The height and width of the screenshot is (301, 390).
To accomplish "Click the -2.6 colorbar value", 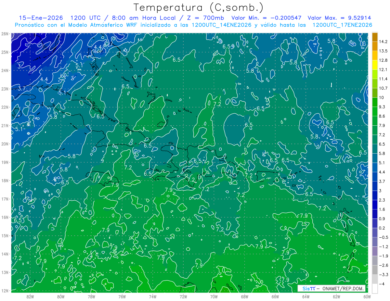I will click(383, 265).
